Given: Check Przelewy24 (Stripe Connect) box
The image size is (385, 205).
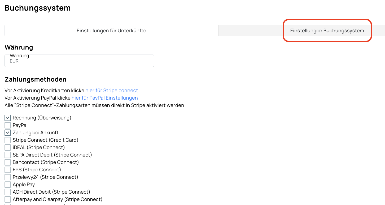Looking at the screenshot, I should (x=8, y=177).
